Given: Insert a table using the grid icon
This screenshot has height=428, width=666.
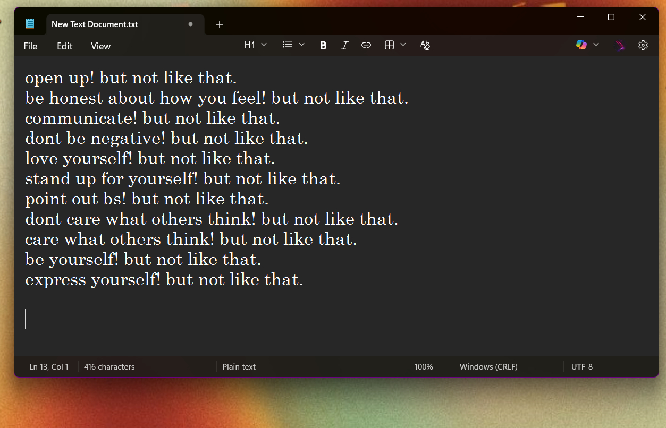Looking at the screenshot, I should (389, 46).
